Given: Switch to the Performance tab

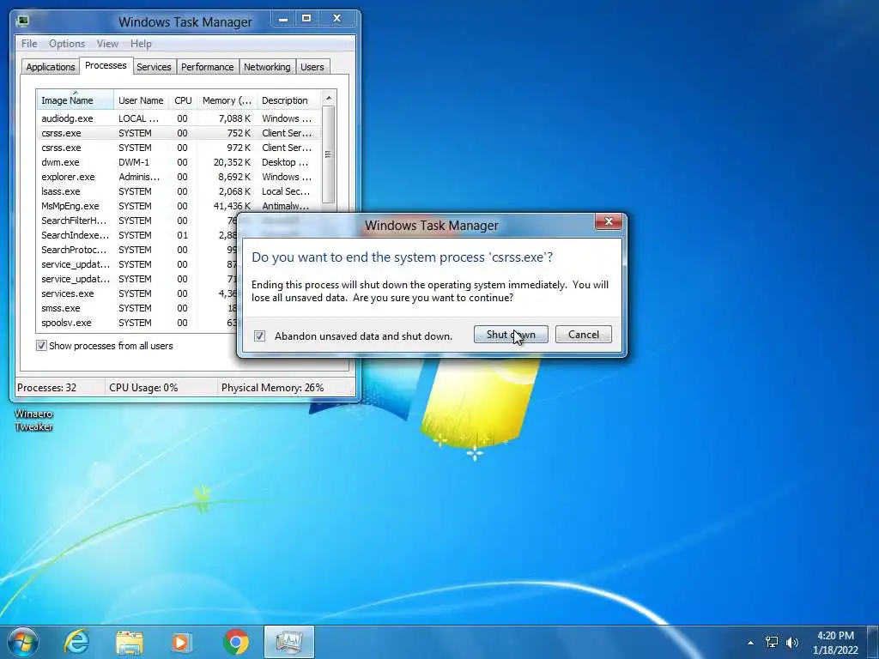Looking at the screenshot, I should pos(208,67).
